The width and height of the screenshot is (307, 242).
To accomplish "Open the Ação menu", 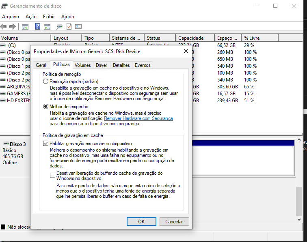I will 31,17.
